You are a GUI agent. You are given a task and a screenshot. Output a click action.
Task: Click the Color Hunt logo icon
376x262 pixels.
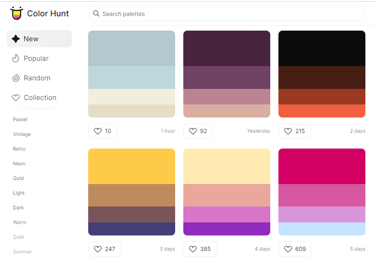point(17,13)
